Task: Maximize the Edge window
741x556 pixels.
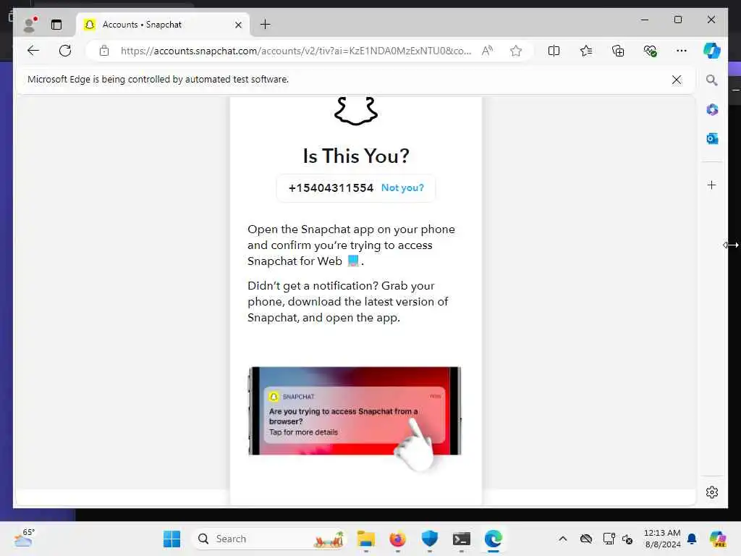Action: point(677,20)
